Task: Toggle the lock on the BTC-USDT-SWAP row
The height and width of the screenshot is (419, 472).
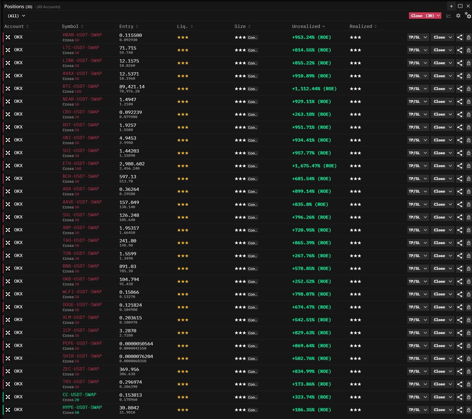Action: coord(468,89)
